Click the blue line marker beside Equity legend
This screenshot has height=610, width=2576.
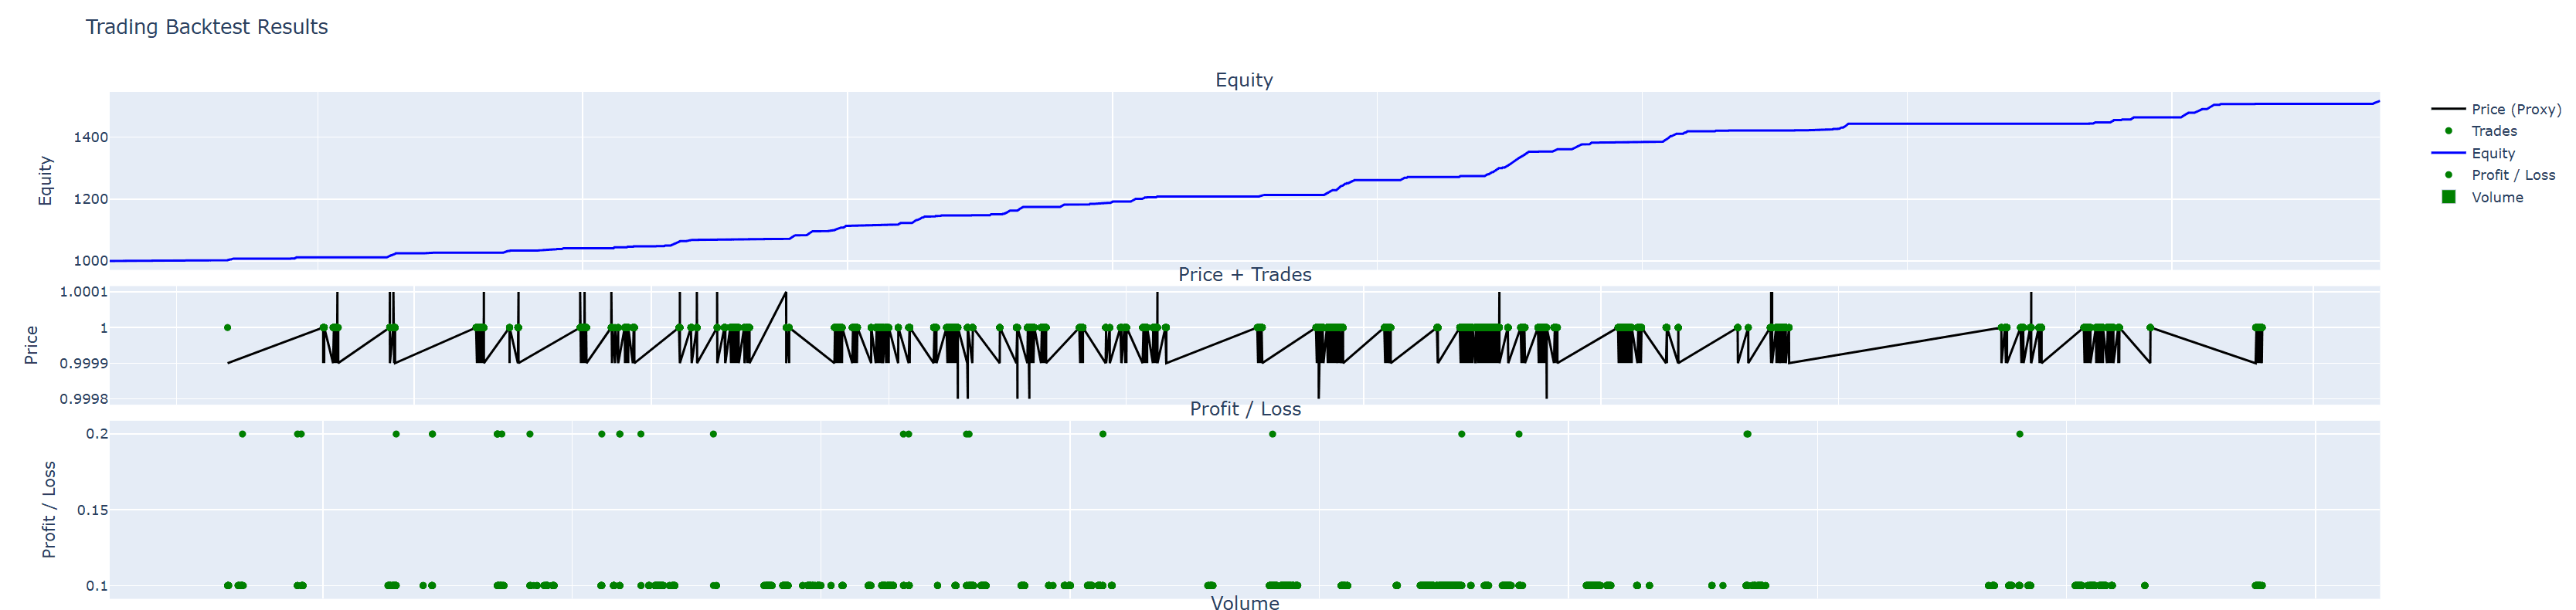pos(2448,153)
